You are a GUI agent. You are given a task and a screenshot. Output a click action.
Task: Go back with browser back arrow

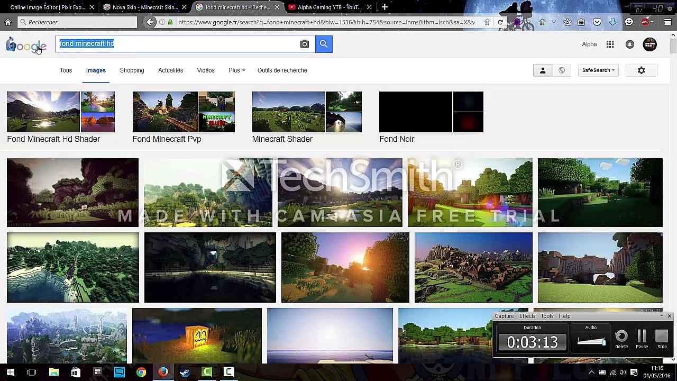coord(150,22)
